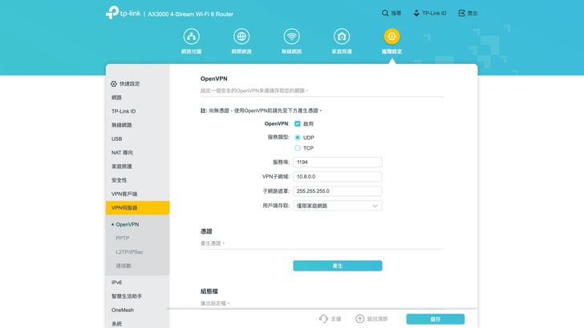Click the 進階設定 gear icon
Viewport: 584px width, 328px height.
tap(391, 37)
